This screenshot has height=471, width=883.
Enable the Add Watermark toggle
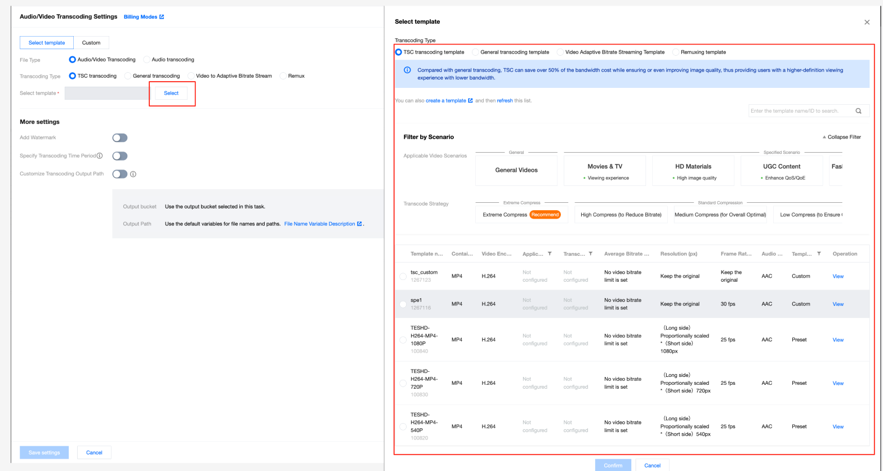click(x=120, y=138)
